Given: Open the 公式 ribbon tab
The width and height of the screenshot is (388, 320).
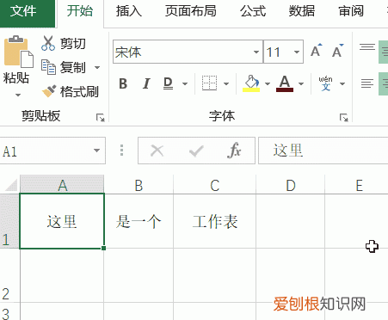Looking at the screenshot, I should (x=253, y=11).
